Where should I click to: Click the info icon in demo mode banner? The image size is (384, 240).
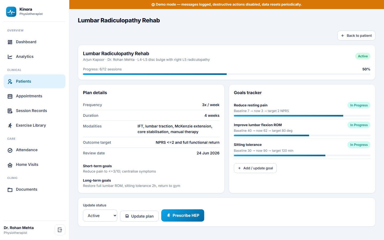tap(153, 5)
